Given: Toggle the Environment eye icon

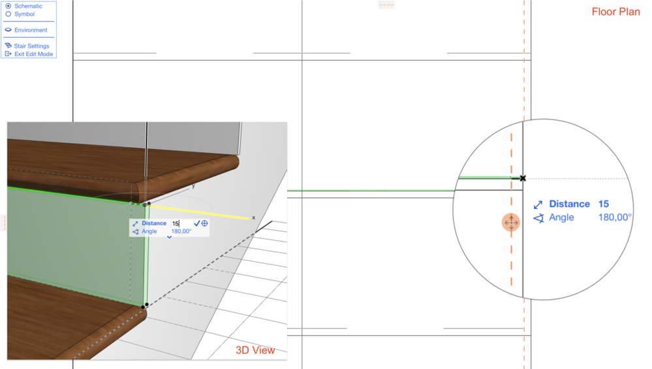Looking at the screenshot, I should 8,30.
